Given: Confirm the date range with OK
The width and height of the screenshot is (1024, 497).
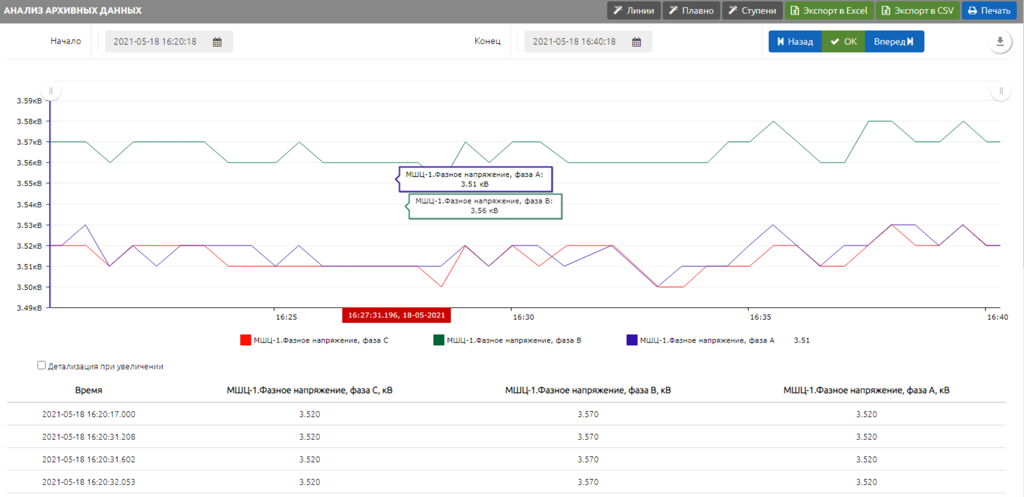Looking at the screenshot, I should coord(843,41).
